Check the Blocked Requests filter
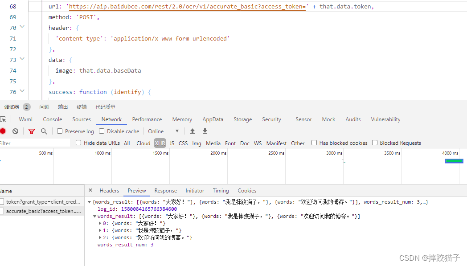The width and height of the screenshot is (467, 266). click(x=375, y=143)
